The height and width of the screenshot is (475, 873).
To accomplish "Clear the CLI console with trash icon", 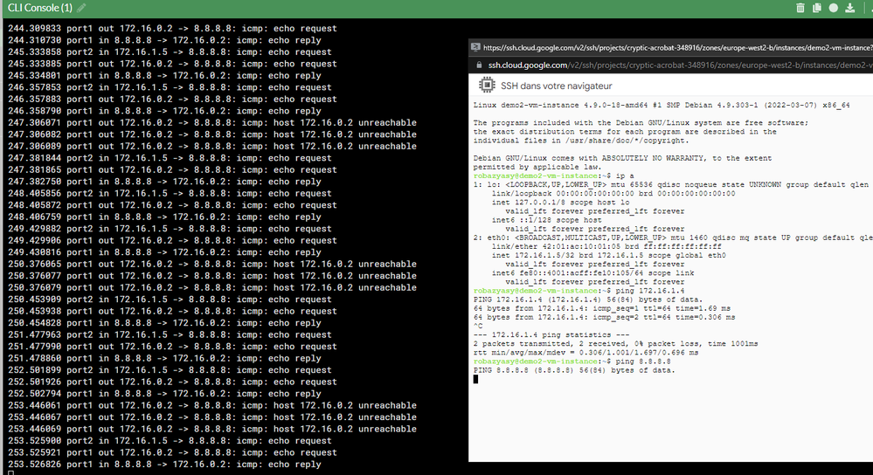I will (x=800, y=8).
